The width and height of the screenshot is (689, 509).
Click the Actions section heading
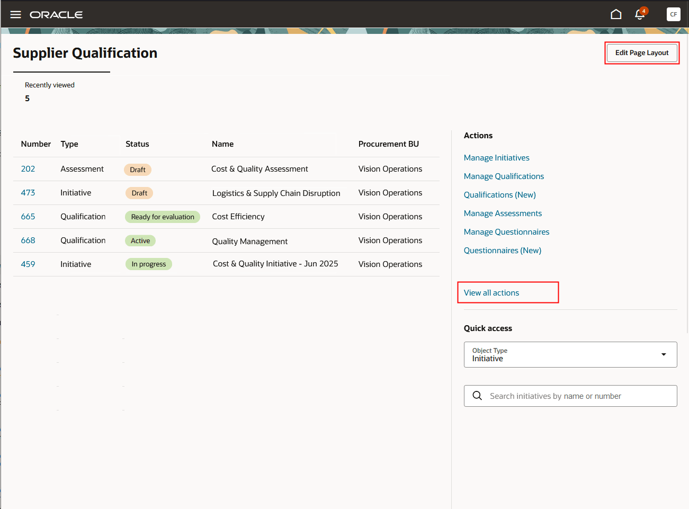click(x=478, y=136)
